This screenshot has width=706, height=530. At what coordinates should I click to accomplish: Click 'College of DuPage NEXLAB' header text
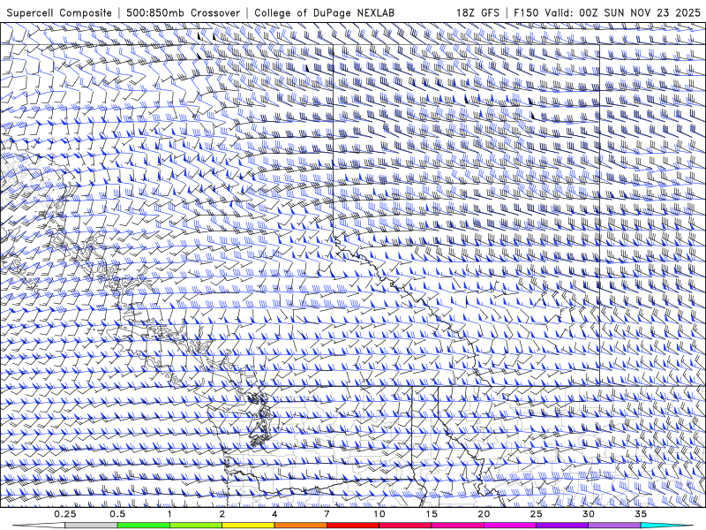click(x=324, y=12)
